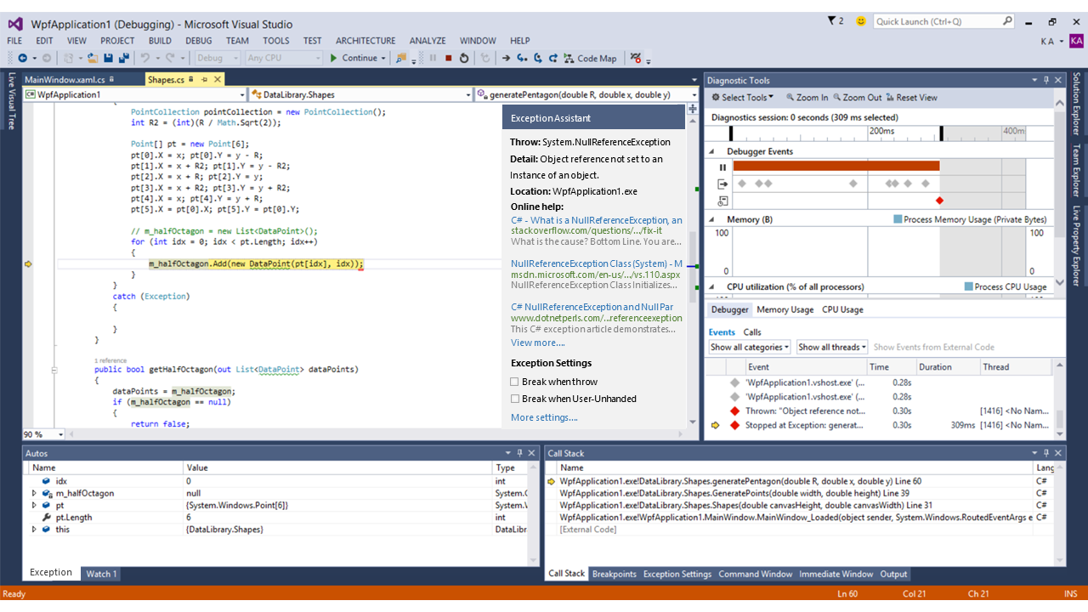1088x612 pixels.
Task: Click the Undo arrow icon
Action: pos(145,58)
